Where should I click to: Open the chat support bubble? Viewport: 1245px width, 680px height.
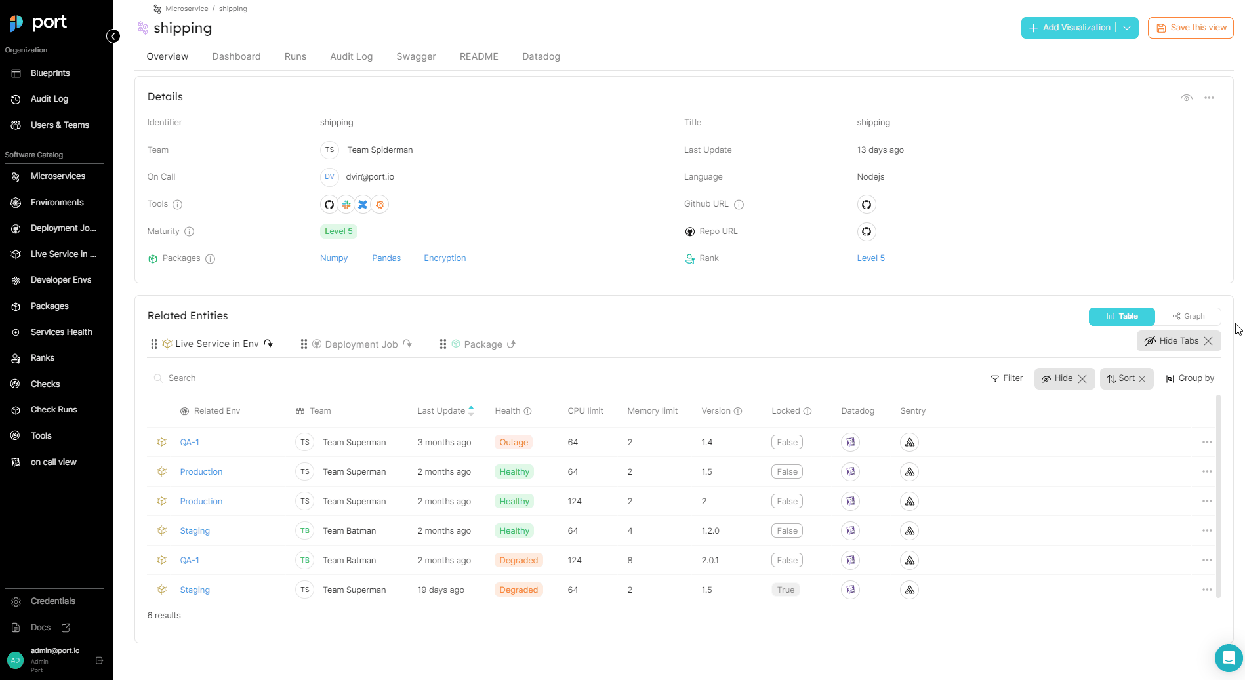click(1228, 658)
